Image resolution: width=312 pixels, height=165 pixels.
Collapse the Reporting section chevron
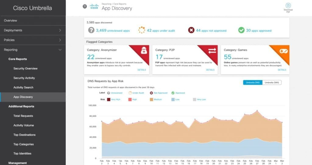[60, 50]
